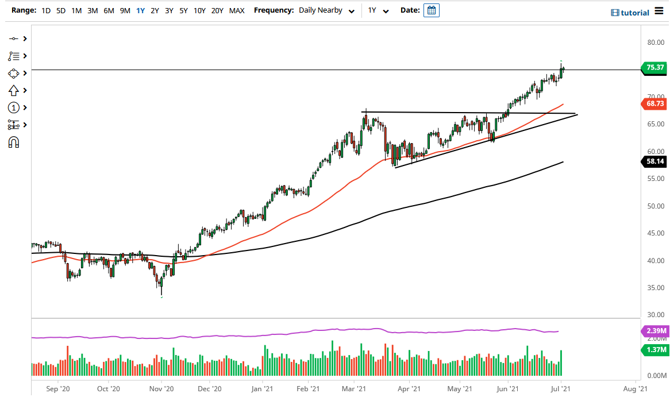Open the chart hamburger menu

pyautogui.click(x=660, y=10)
